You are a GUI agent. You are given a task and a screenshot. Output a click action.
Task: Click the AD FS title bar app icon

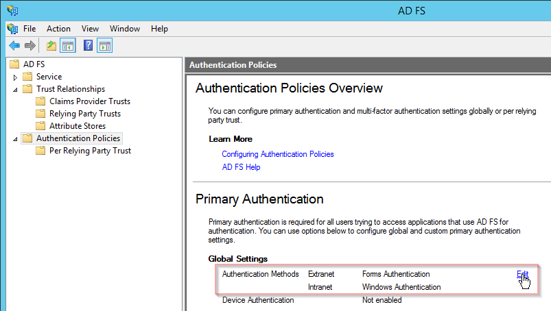click(12, 10)
